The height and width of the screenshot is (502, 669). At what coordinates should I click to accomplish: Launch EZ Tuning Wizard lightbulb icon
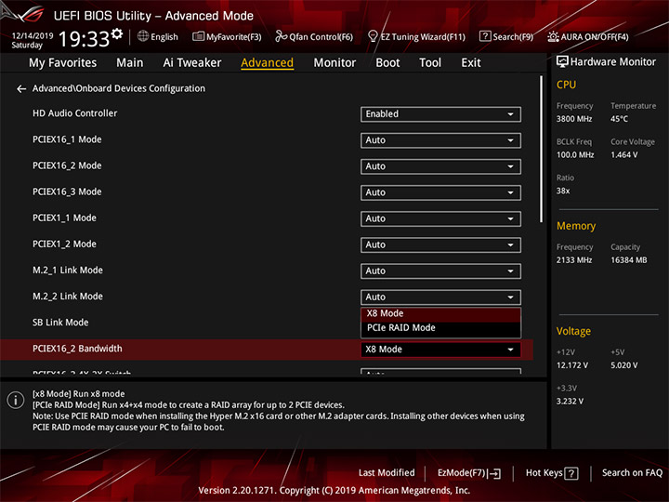click(373, 36)
